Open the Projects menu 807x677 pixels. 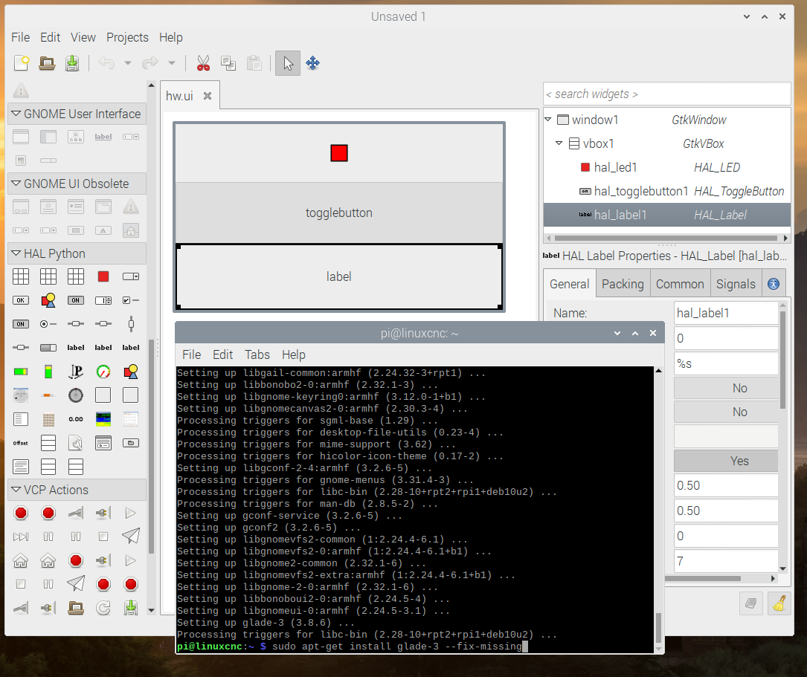[x=127, y=37]
